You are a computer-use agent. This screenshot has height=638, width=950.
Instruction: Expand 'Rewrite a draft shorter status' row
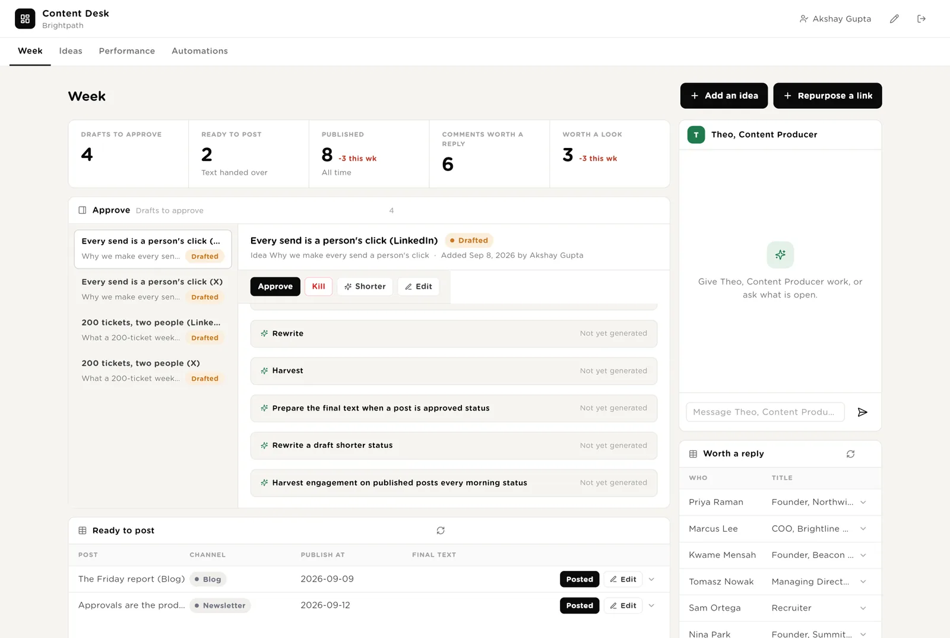click(454, 446)
